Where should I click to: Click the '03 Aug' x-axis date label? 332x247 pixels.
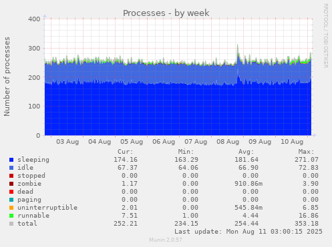67,142
